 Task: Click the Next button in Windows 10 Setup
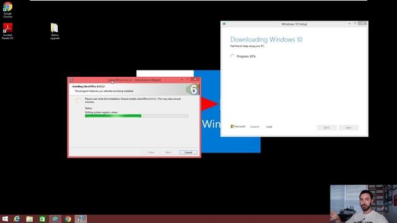coord(349,128)
